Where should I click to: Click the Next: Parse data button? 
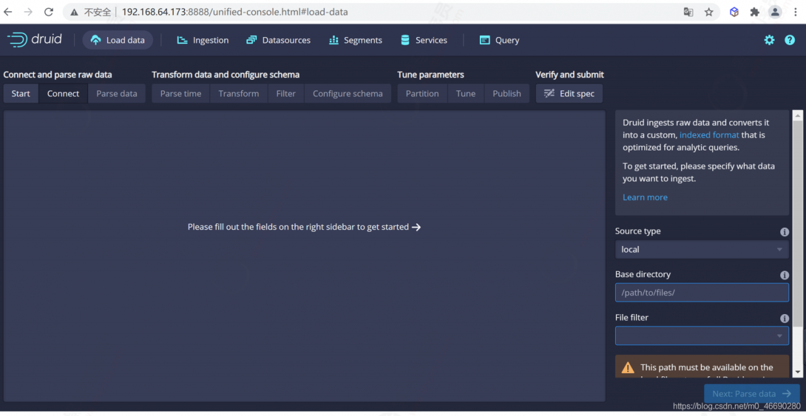click(752, 394)
